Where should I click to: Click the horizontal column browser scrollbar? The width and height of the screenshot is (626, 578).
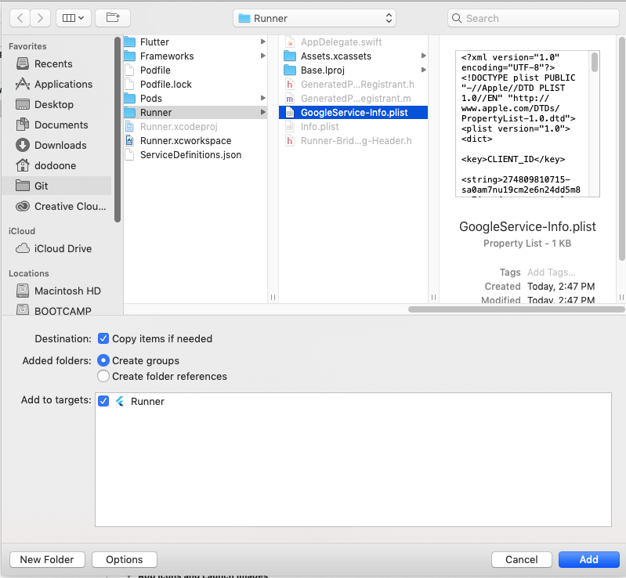point(516,309)
